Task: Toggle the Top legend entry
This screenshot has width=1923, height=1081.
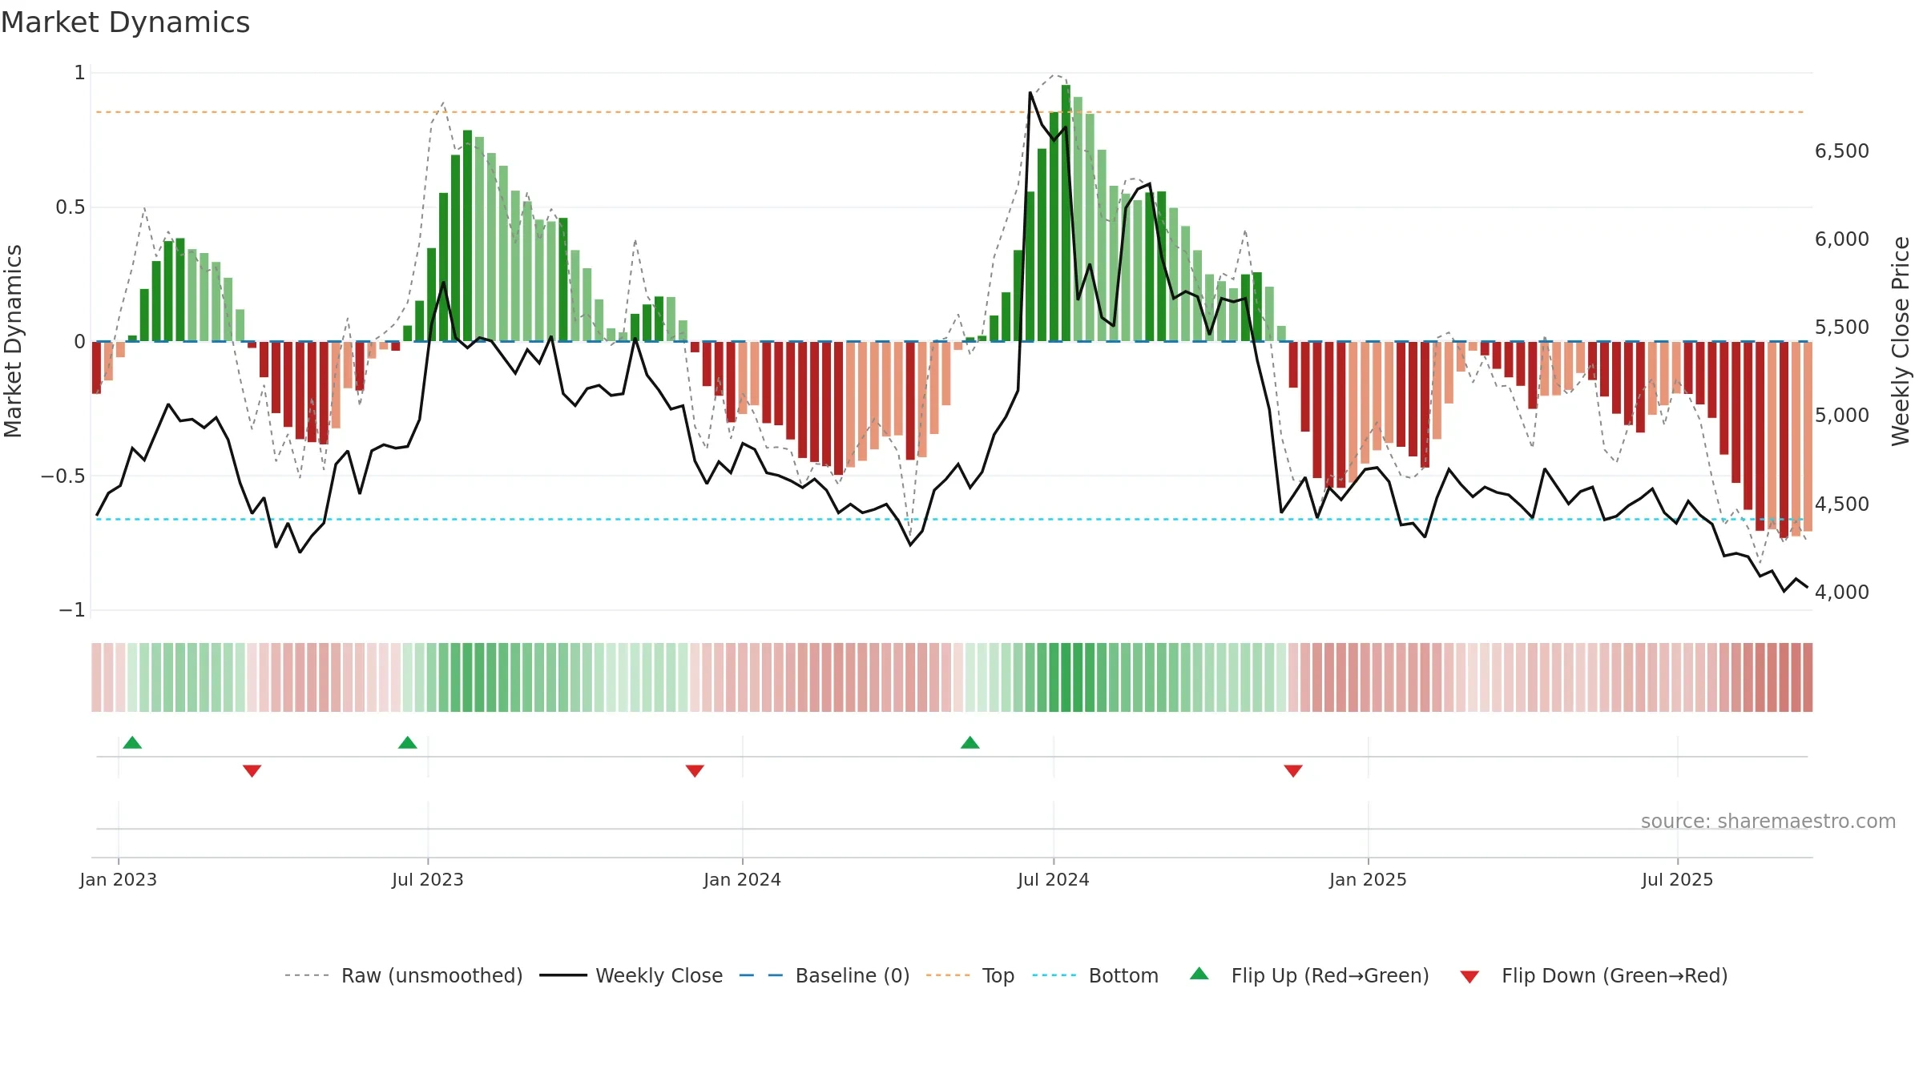Action: coord(970,975)
